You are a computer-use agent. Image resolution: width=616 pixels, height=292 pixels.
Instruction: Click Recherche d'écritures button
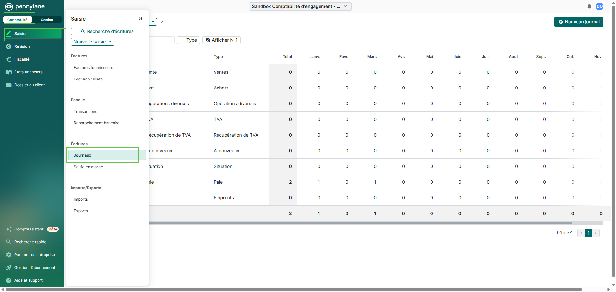(107, 31)
